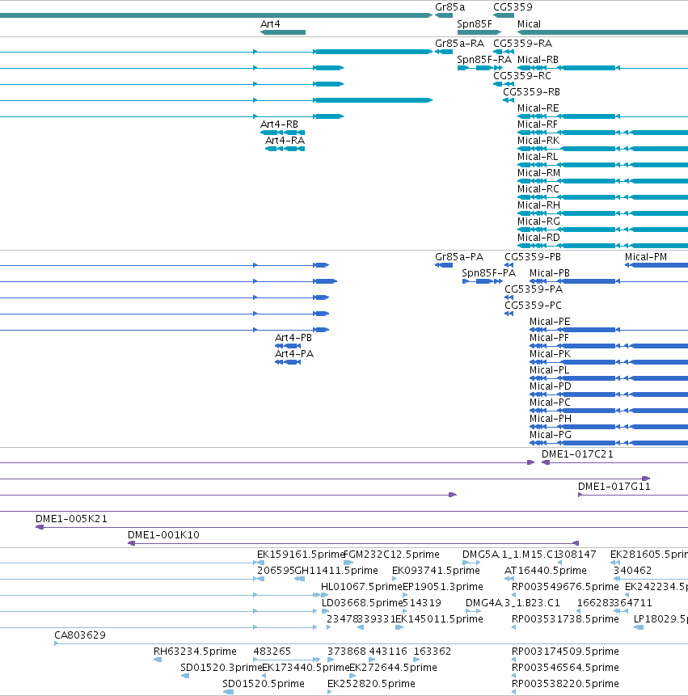Select transcript Mical-RD

538,238
